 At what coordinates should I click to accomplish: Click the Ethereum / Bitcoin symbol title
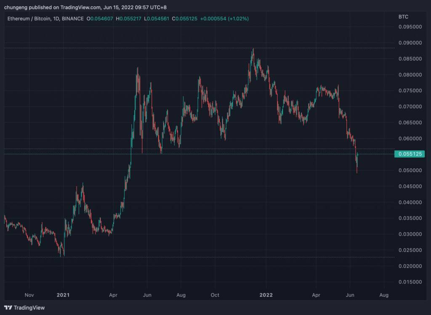(29, 19)
